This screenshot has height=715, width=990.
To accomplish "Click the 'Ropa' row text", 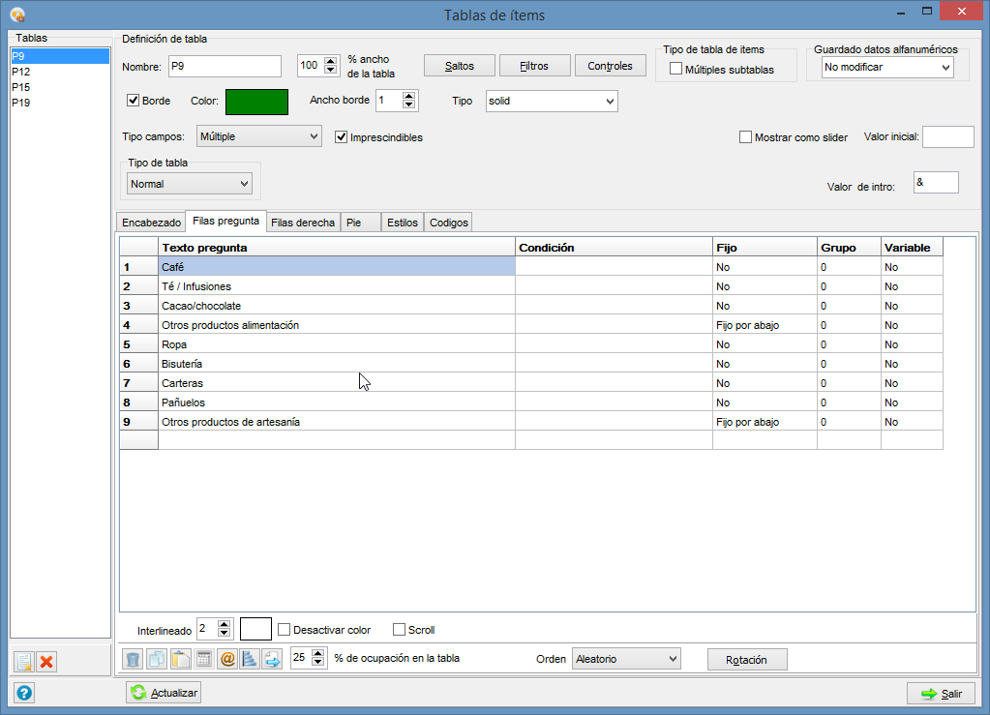I will point(174,345).
